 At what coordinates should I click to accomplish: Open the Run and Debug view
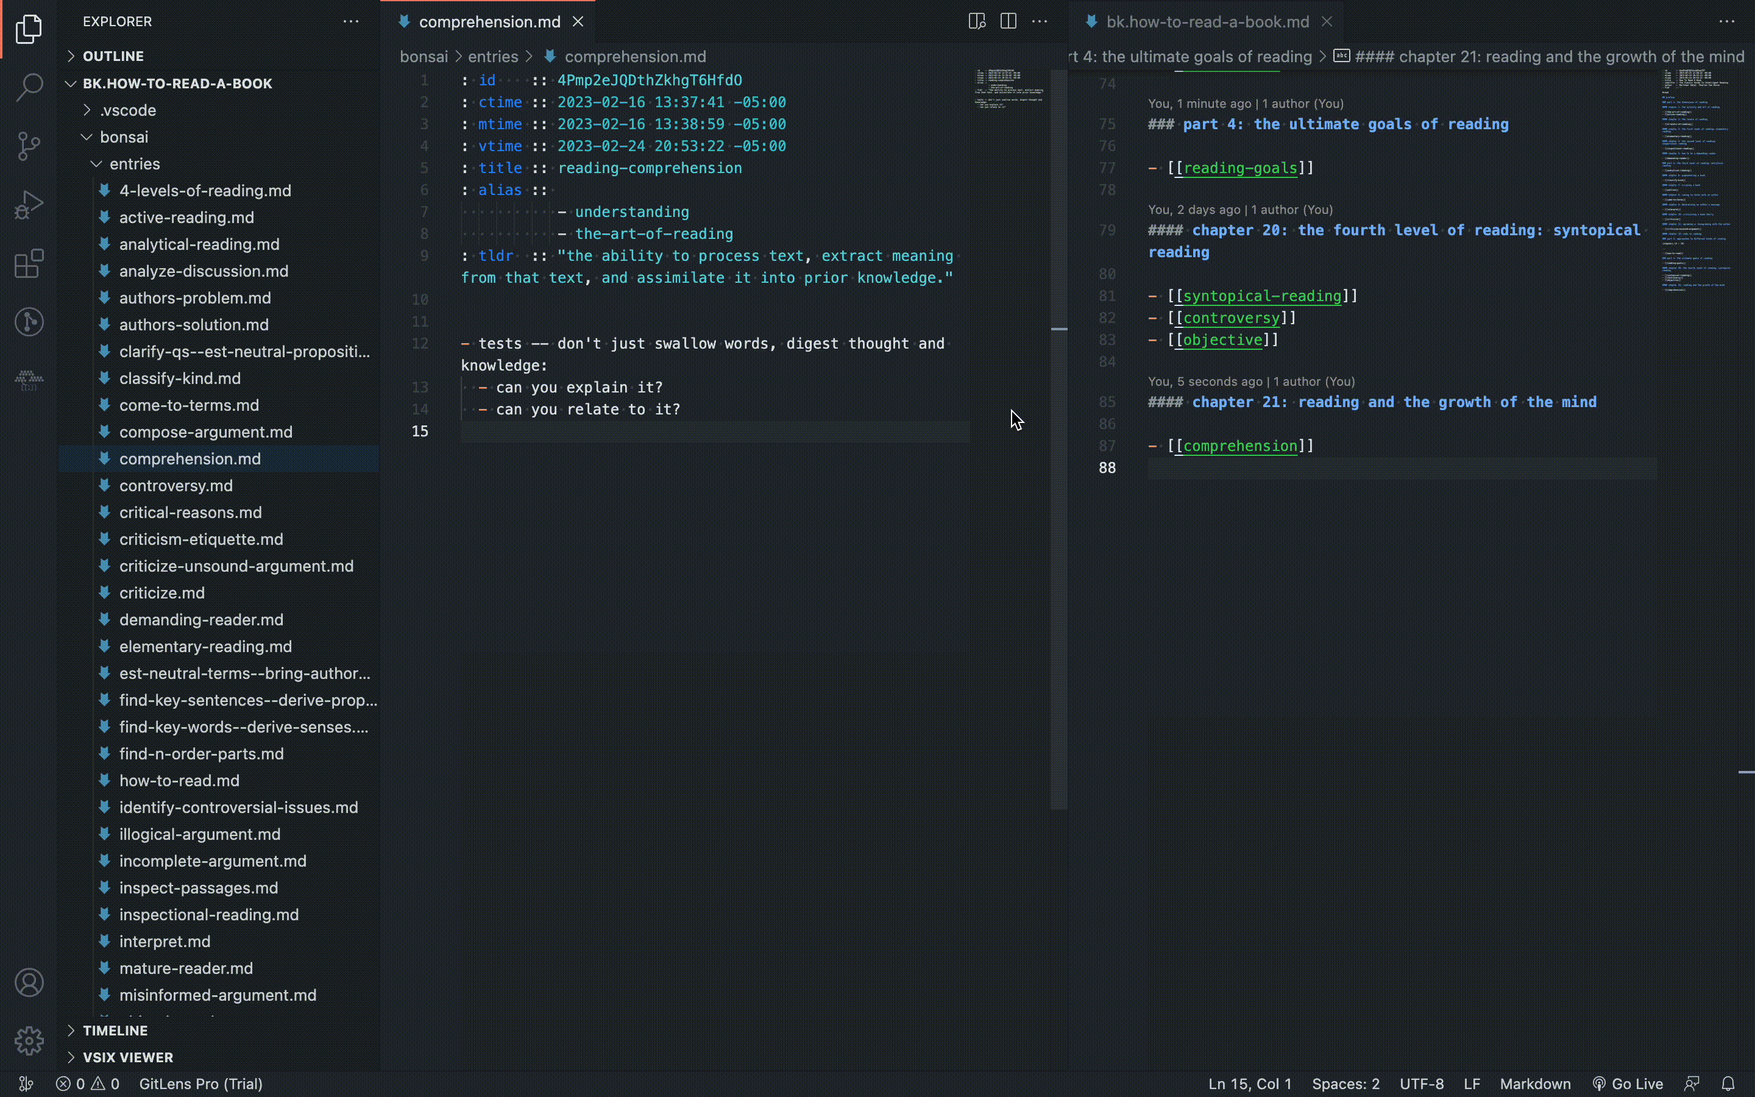pyautogui.click(x=29, y=205)
